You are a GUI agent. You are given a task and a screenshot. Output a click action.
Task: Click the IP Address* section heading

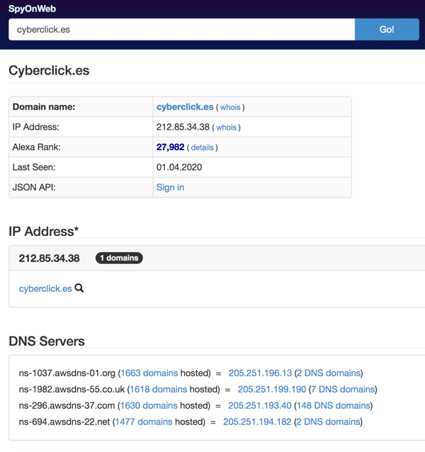click(43, 231)
